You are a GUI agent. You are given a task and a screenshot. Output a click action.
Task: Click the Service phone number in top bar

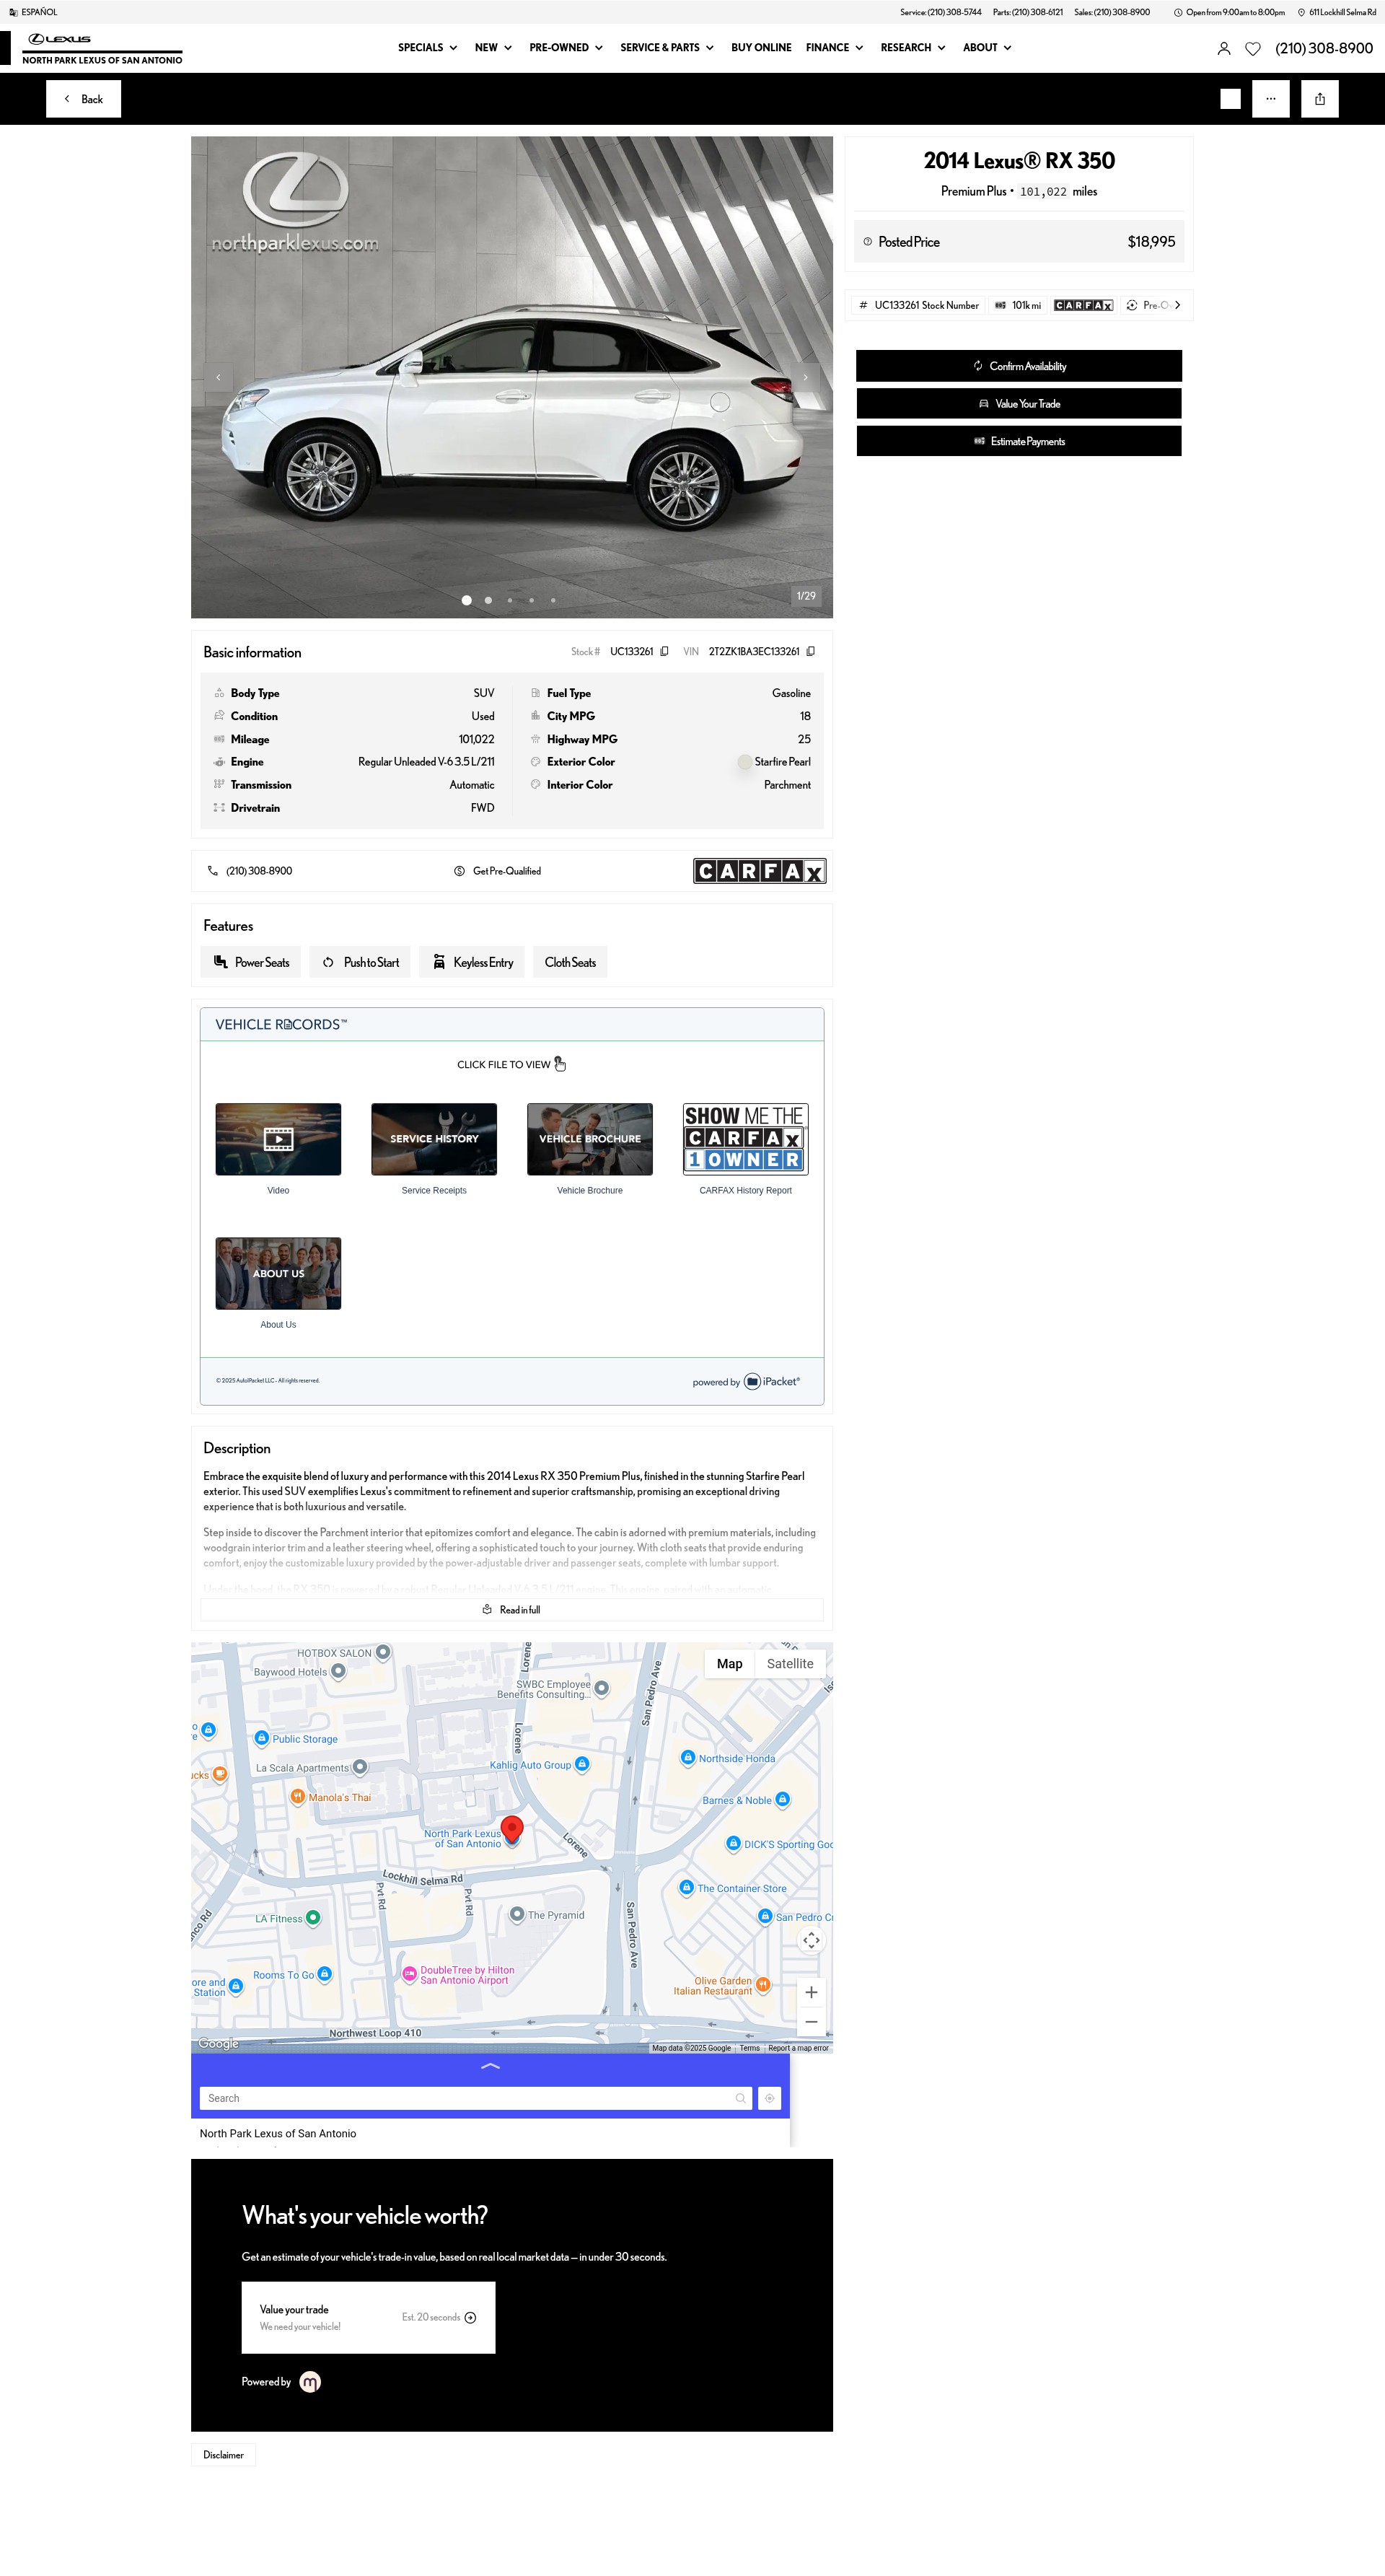(940, 12)
